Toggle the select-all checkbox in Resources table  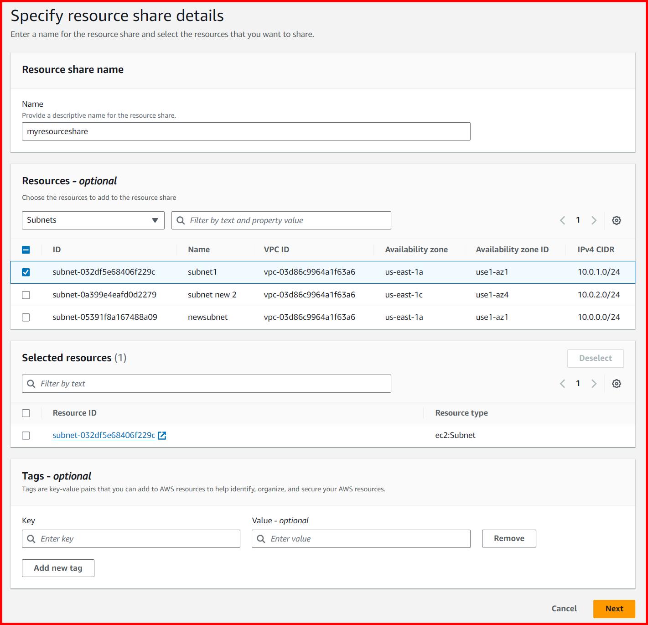pos(26,250)
